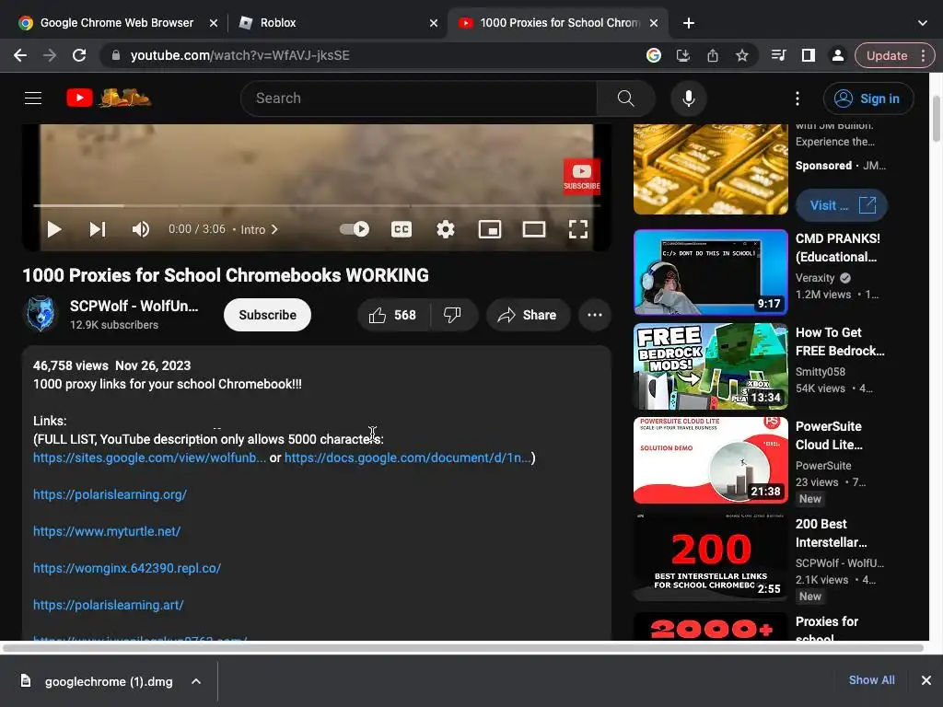
Task: Close the Roblox tab
Action: [x=434, y=23]
